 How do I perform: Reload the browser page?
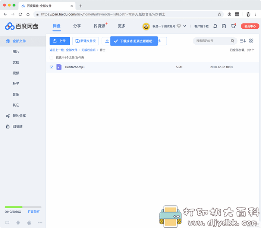pyautogui.click(x=21, y=14)
